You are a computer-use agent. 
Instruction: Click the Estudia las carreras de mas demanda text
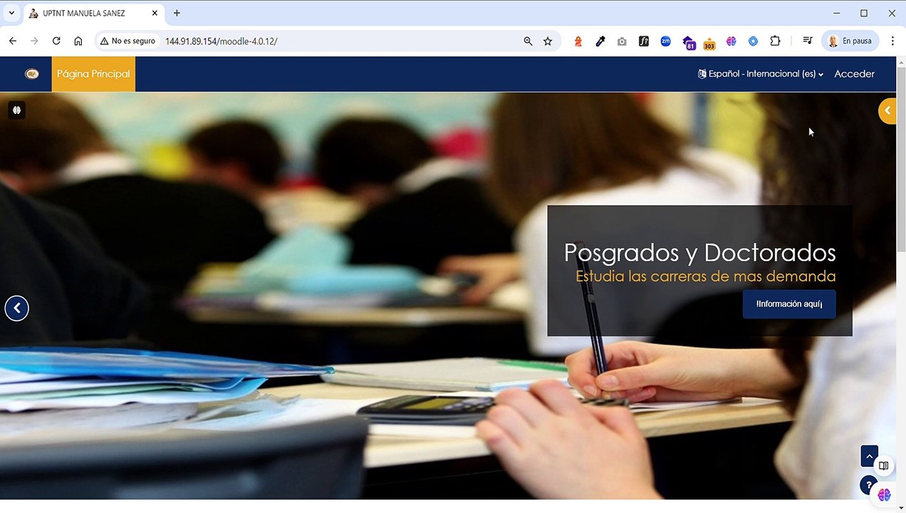coord(705,276)
